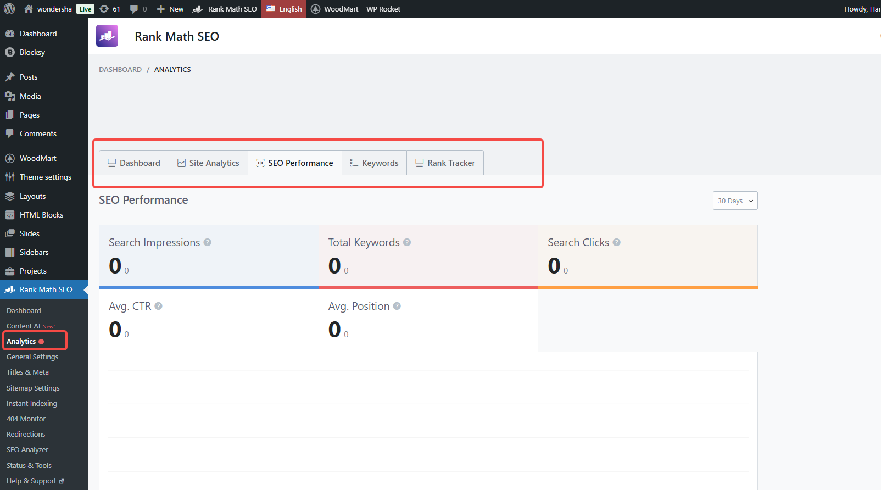
Task: Click the help icon next to Search Clicks
Action: (x=617, y=242)
